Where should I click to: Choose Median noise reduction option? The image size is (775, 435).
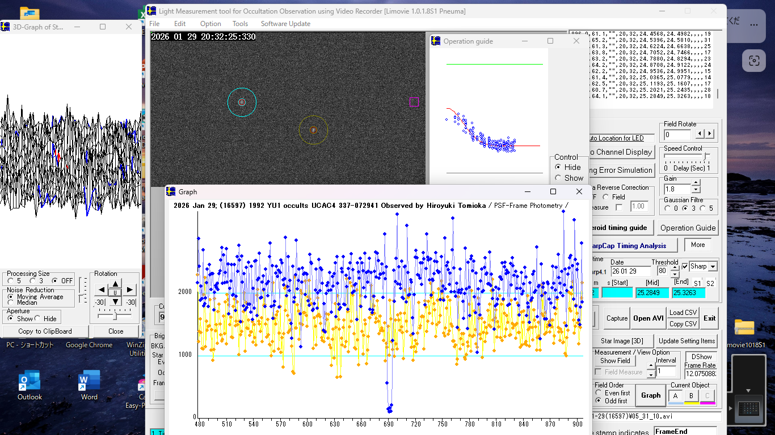11,302
